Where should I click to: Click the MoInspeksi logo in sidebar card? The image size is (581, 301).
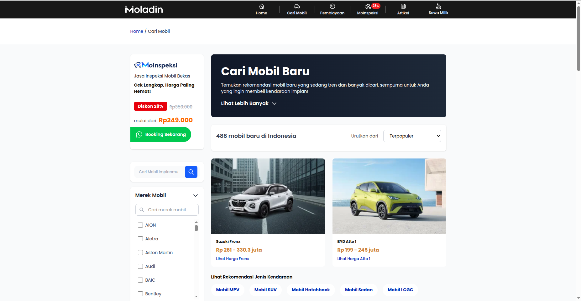(155, 65)
